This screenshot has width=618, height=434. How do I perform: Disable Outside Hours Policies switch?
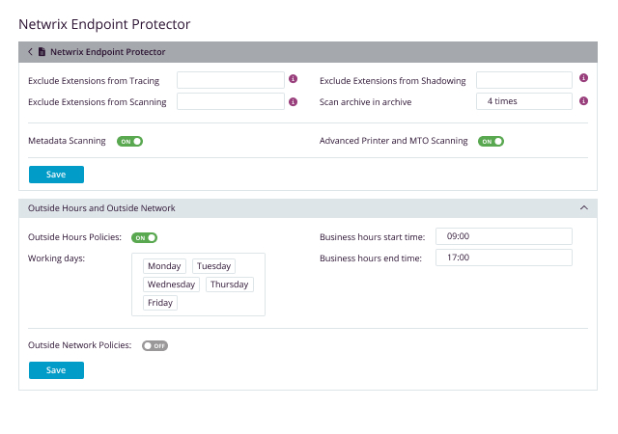tap(144, 237)
